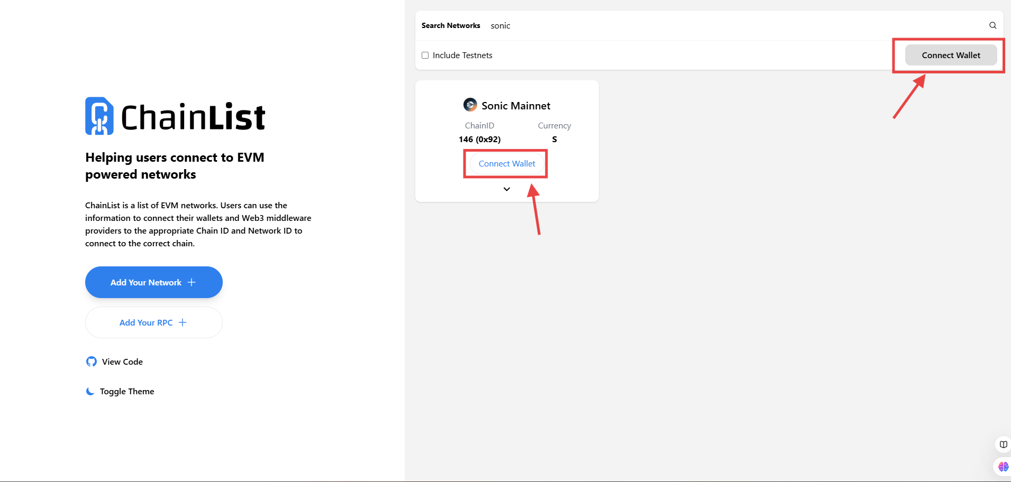This screenshot has height=482, width=1011.
Task: Open the View Code link
Action: pos(114,361)
